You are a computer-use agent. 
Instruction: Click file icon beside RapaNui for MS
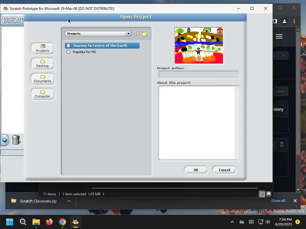[68, 52]
